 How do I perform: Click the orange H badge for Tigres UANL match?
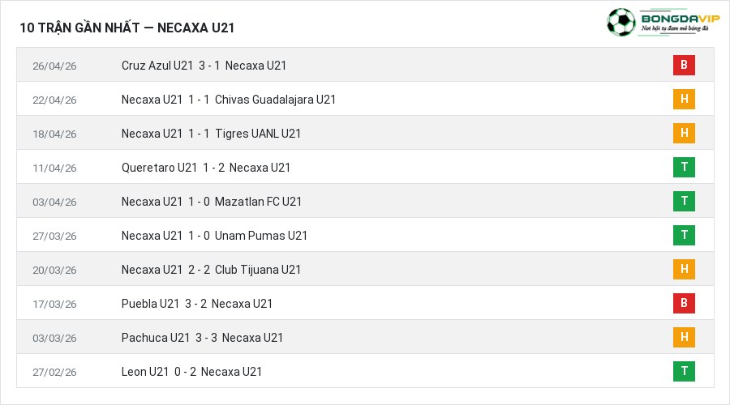684,133
